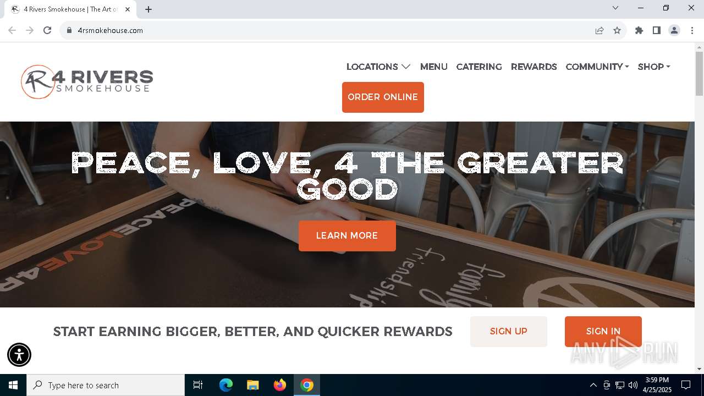The width and height of the screenshot is (704, 396).
Task: Expand the Community dropdown menu
Action: click(597, 67)
